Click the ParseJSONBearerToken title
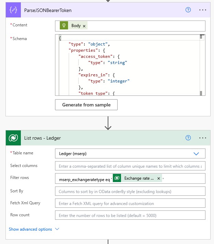214x244 pixels. pos(48,10)
